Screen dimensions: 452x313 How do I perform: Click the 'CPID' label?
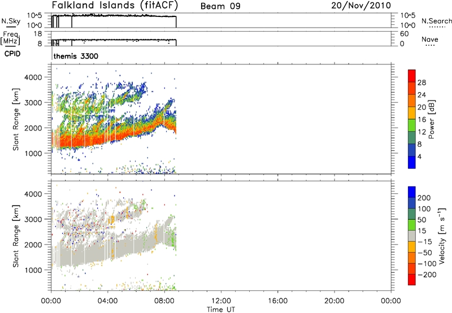click(x=12, y=54)
